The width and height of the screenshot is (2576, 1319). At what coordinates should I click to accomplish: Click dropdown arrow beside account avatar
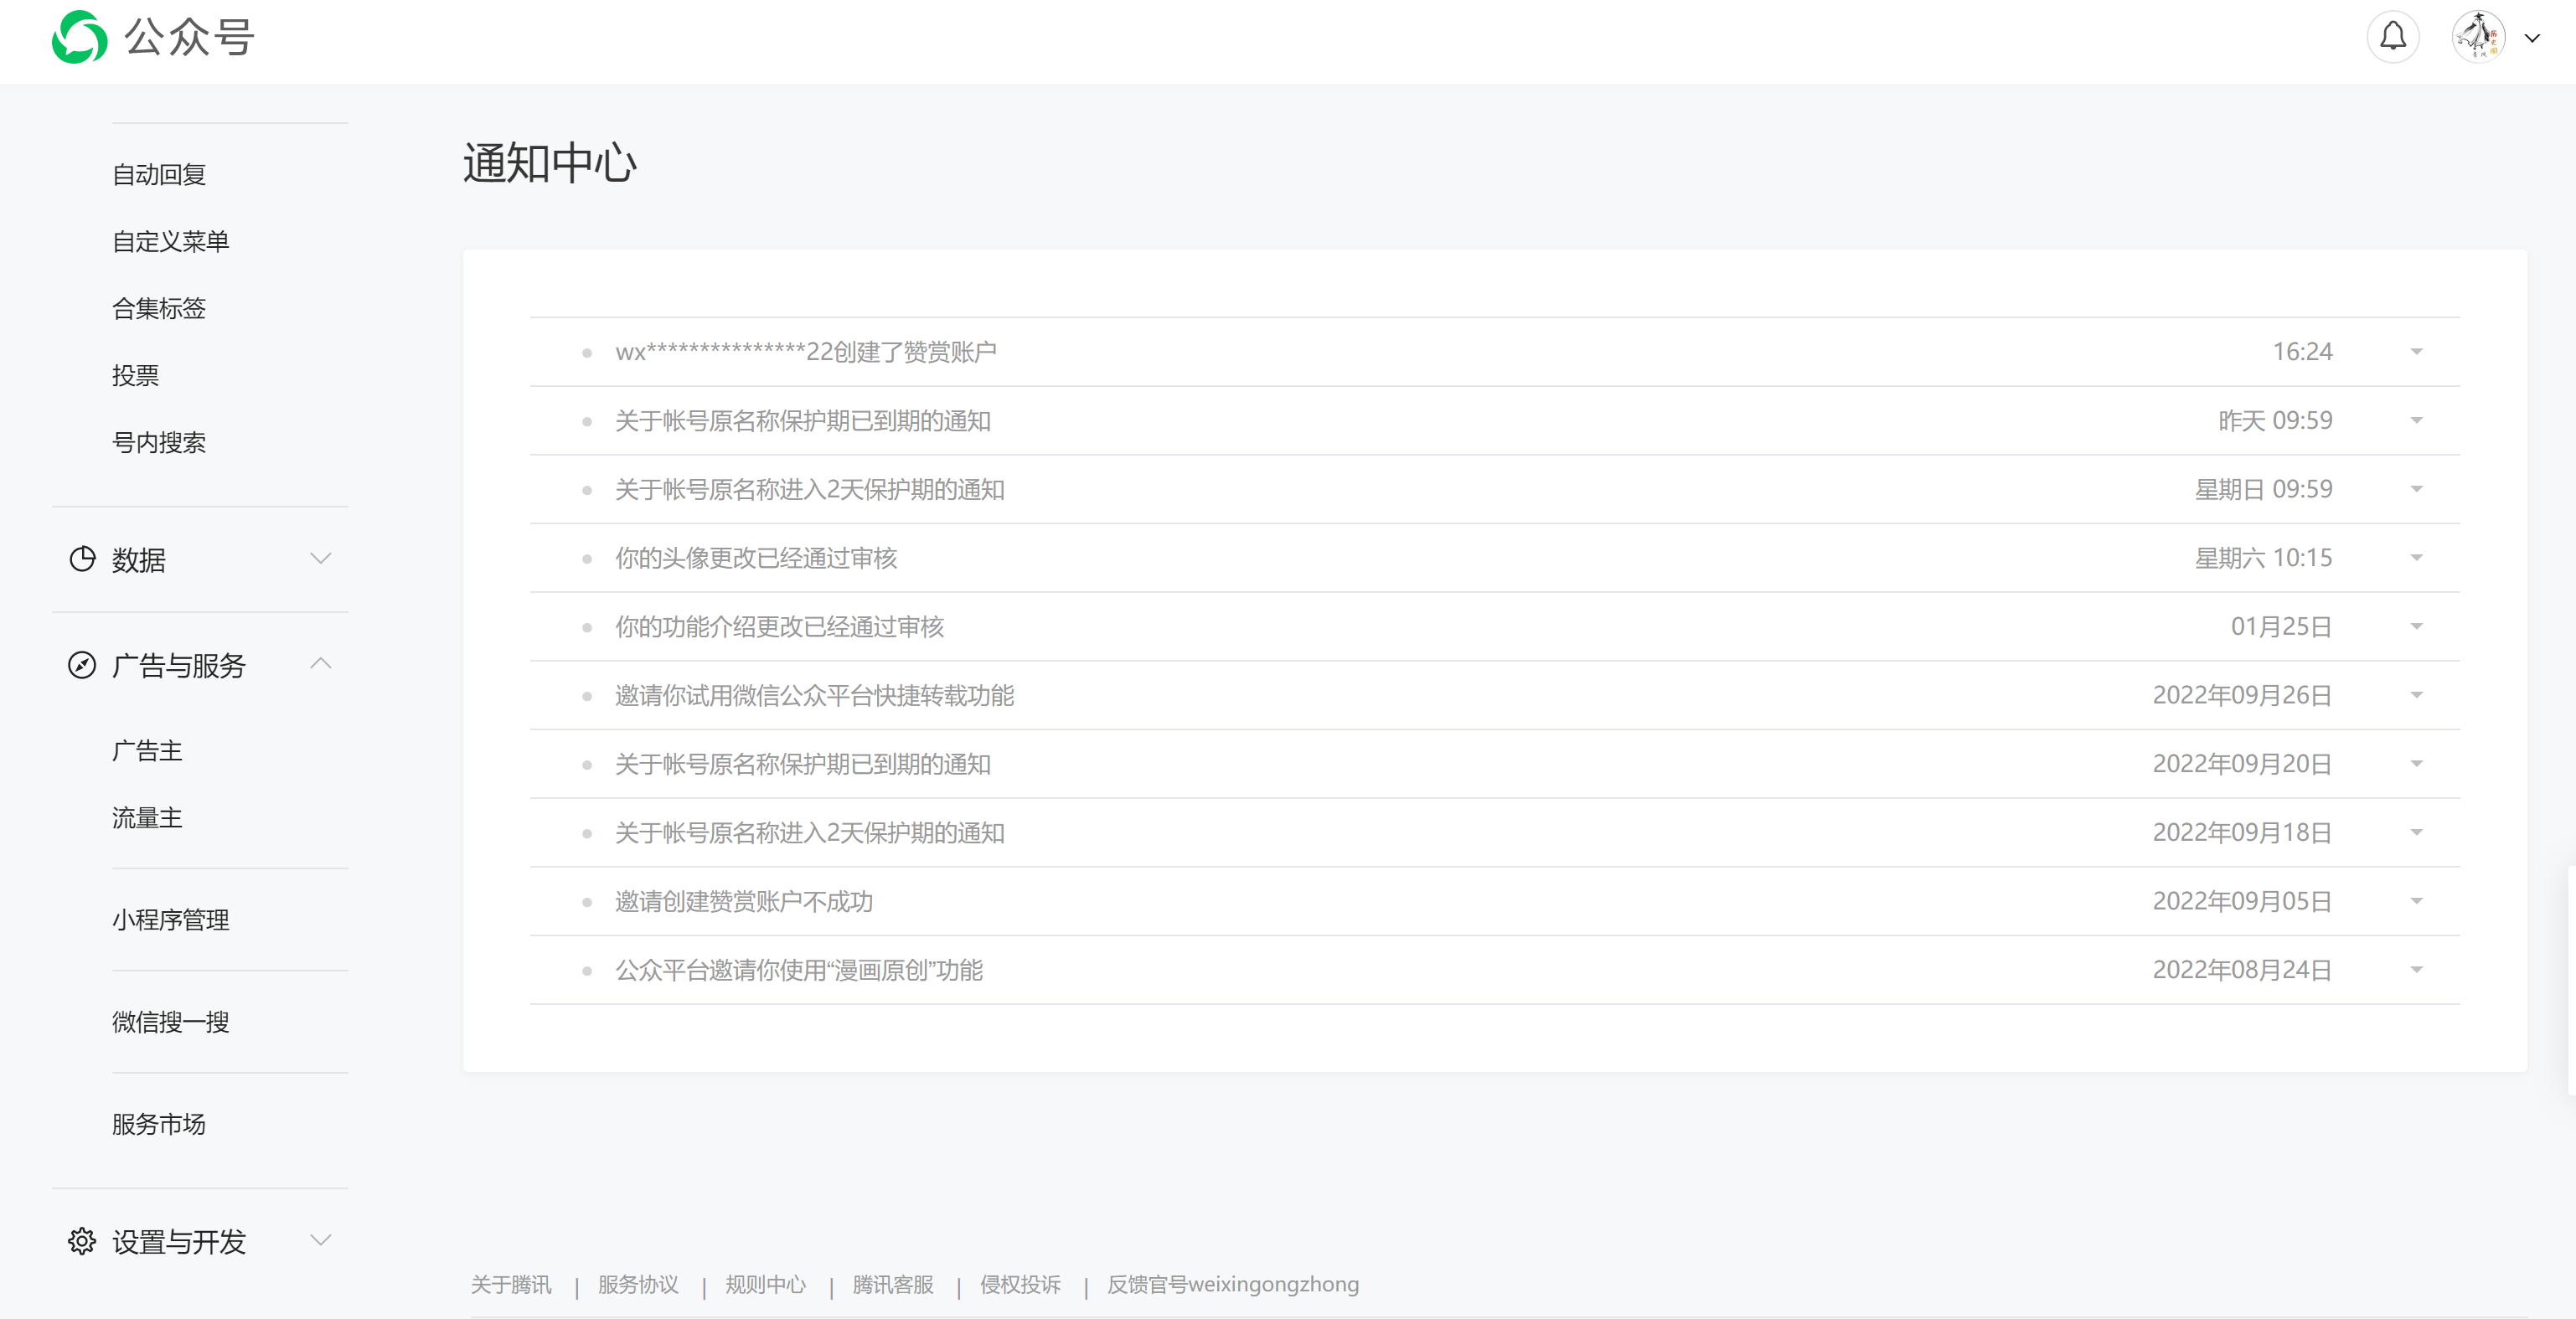tap(2532, 38)
